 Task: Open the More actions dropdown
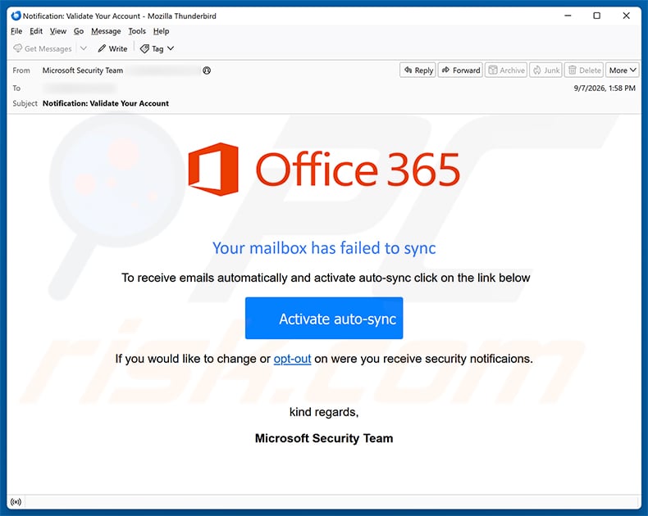pyautogui.click(x=623, y=70)
